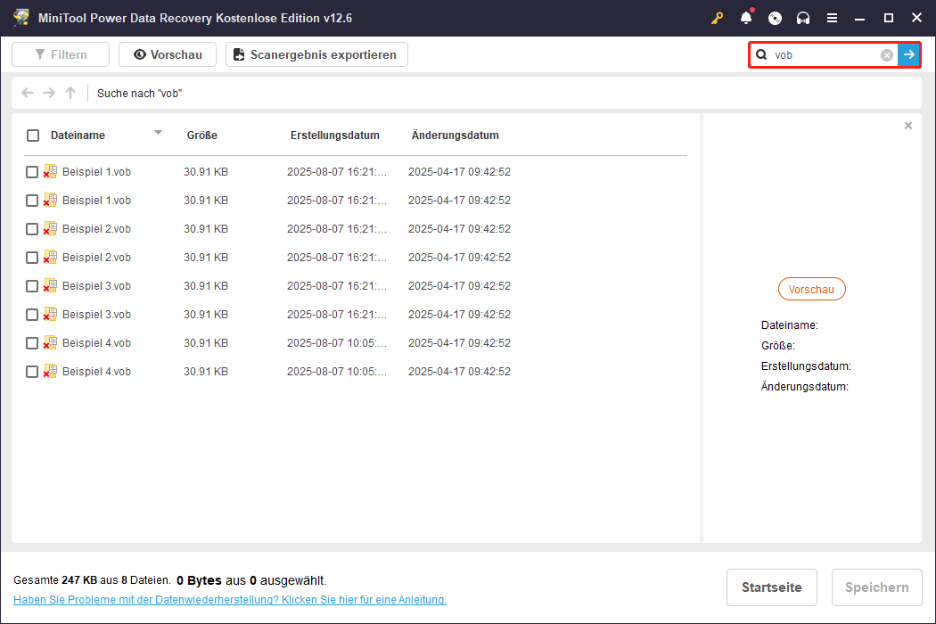This screenshot has height=624, width=936.
Task: Click the "Suche nach "vob"" path text
Action: point(139,93)
